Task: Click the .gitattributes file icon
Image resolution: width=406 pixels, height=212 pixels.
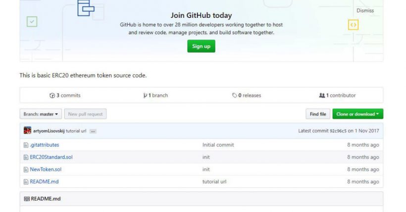Action: [26, 145]
